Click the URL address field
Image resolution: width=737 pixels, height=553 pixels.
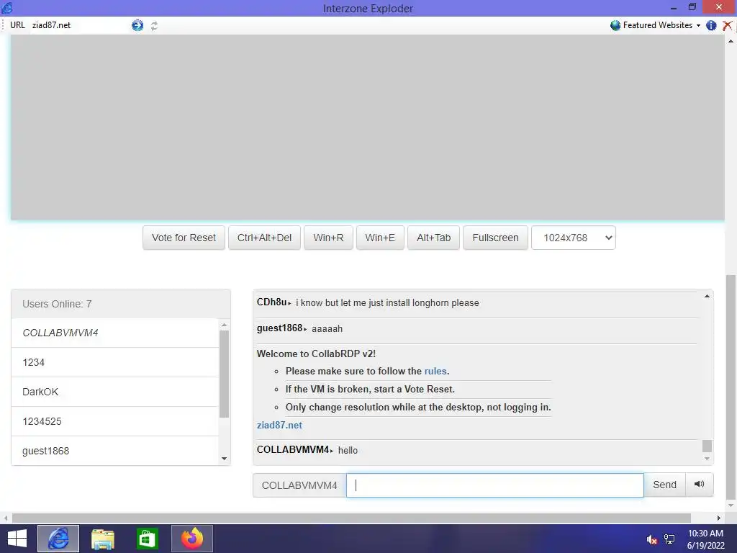point(80,25)
